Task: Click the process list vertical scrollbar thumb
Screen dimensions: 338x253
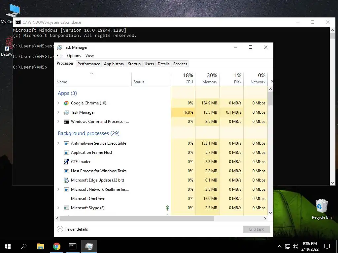Action: point(271,98)
